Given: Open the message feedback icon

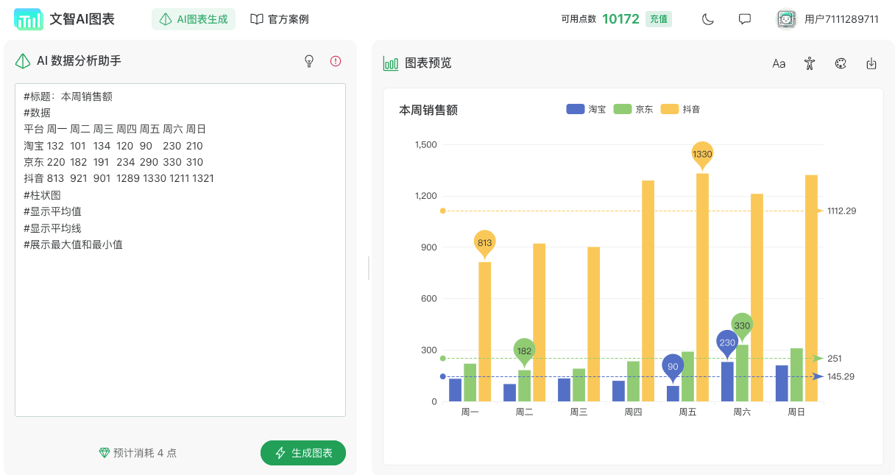Looking at the screenshot, I should point(745,19).
